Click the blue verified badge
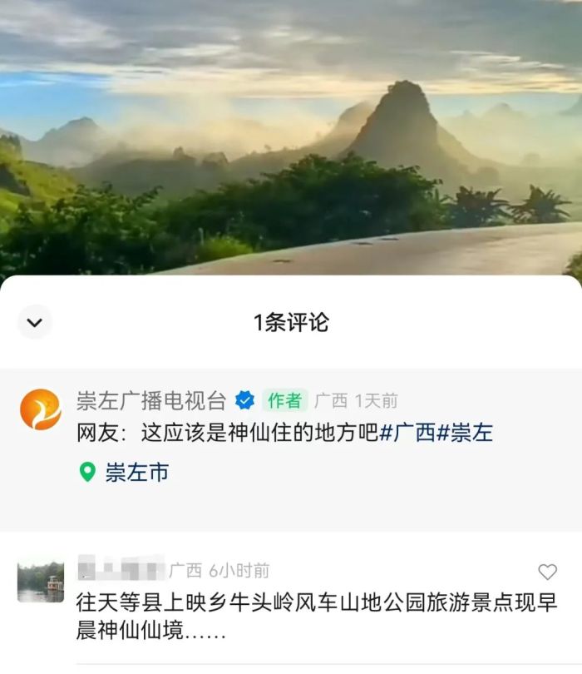582x674 pixels. click(x=244, y=400)
